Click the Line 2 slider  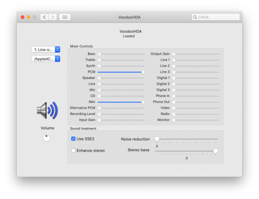tap(196, 66)
